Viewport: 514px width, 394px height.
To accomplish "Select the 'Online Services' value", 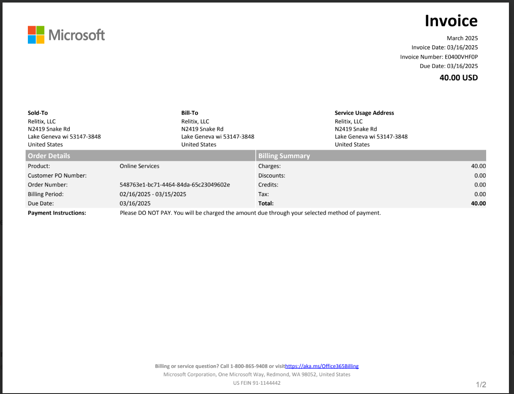I will click(x=140, y=166).
